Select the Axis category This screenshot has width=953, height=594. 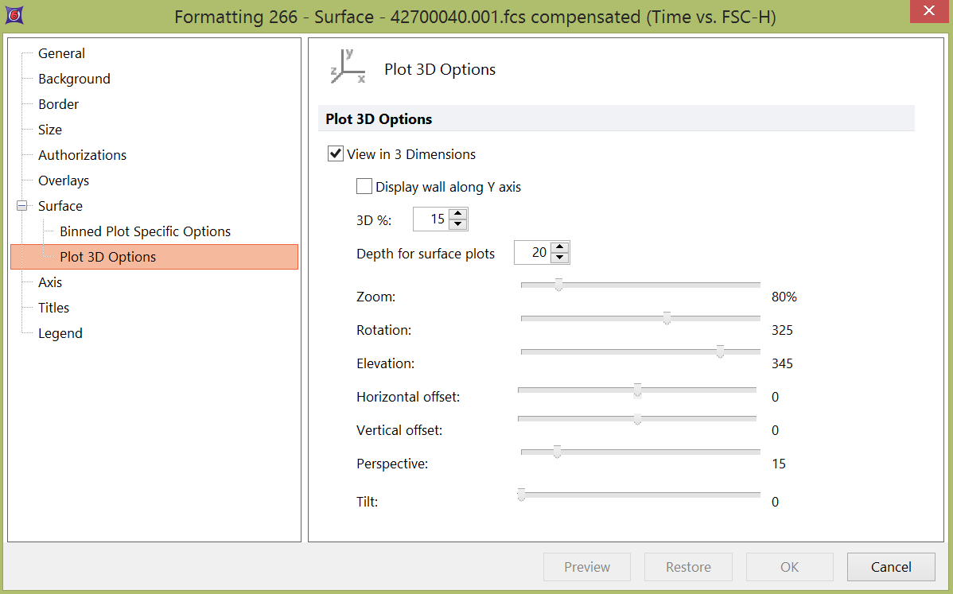pos(50,282)
